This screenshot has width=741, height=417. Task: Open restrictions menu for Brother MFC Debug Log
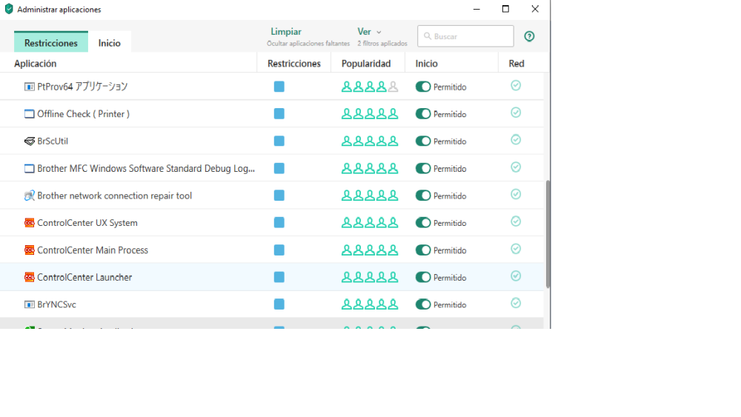(279, 169)
